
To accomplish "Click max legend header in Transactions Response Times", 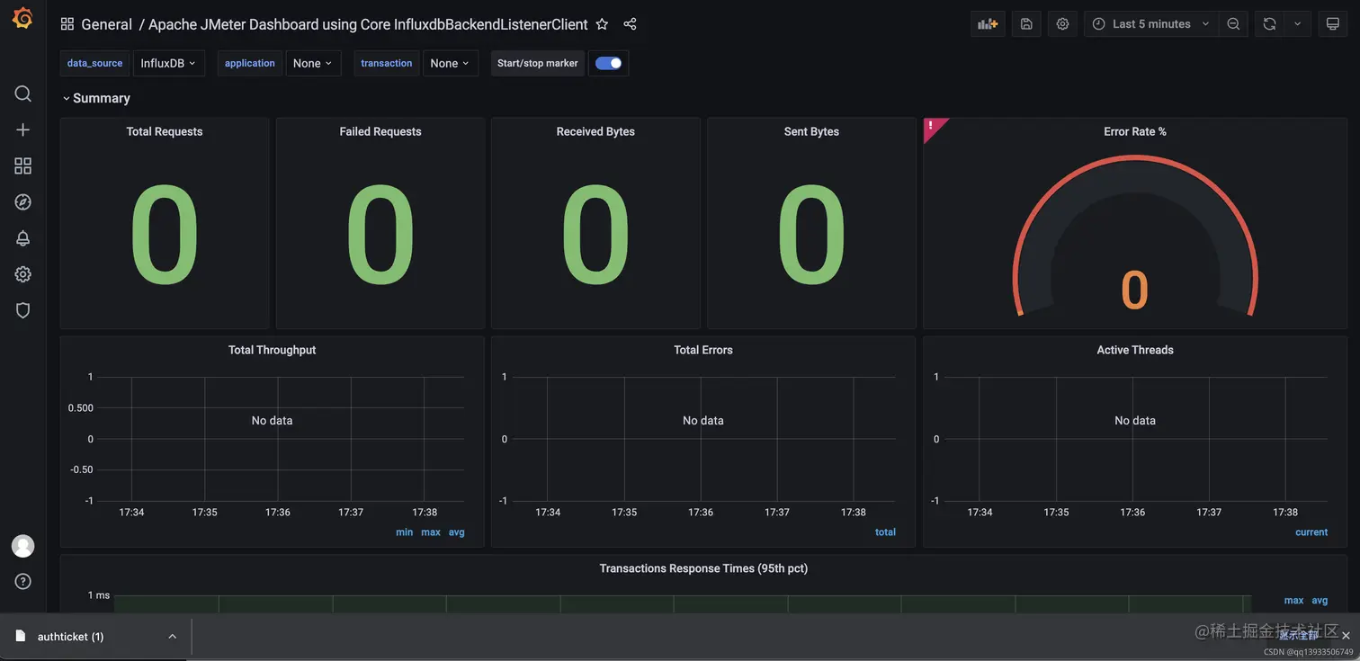I will click(1293, 601).
